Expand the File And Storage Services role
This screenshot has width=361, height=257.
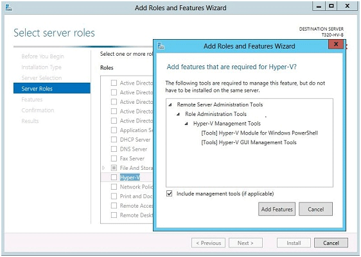click(103, 168)
